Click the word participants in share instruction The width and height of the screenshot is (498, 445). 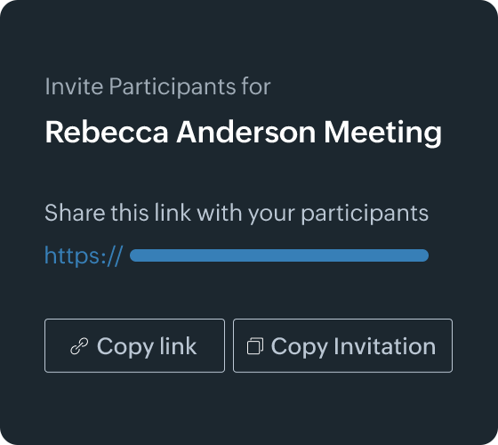tap(365, 214)
